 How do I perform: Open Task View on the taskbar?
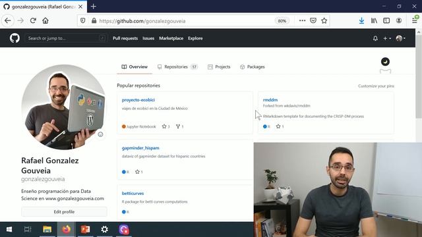pos(28,230)
